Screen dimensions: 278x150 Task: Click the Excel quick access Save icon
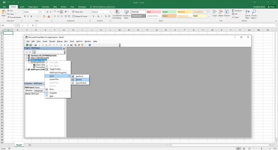point(4,2)
